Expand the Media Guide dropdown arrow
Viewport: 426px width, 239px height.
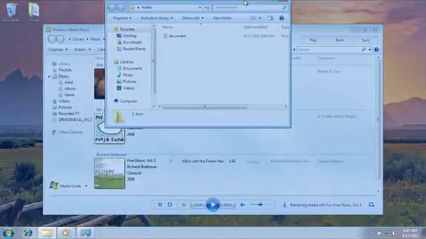(86, 186)
